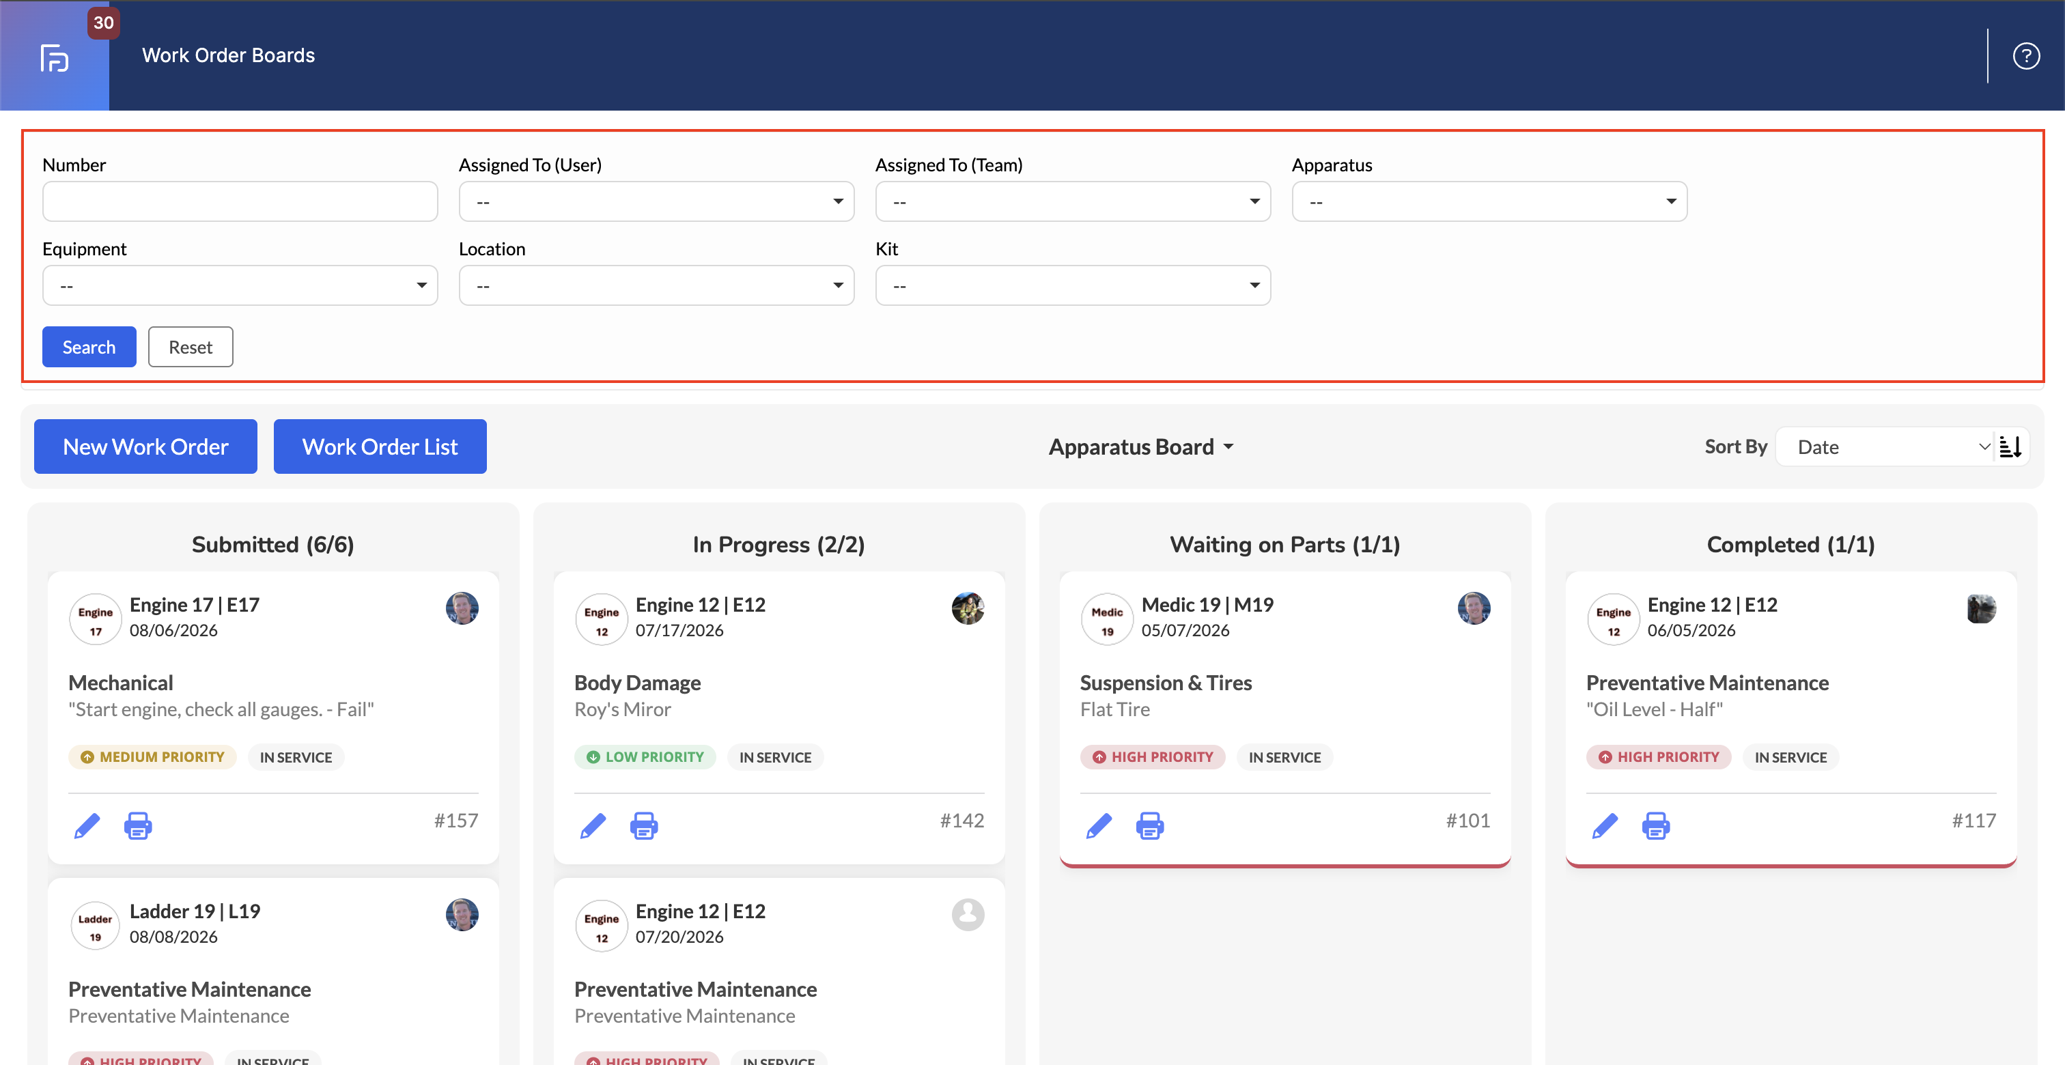Click assignee avatar on Completed Engine 12 card
The height and width of the screenshot is (1065, 2065).
[x=1980, y=608]
